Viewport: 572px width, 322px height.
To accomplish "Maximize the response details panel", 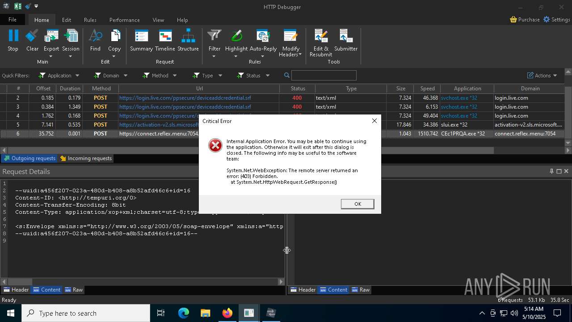I will pyautogui.click(x=559, y=171).
